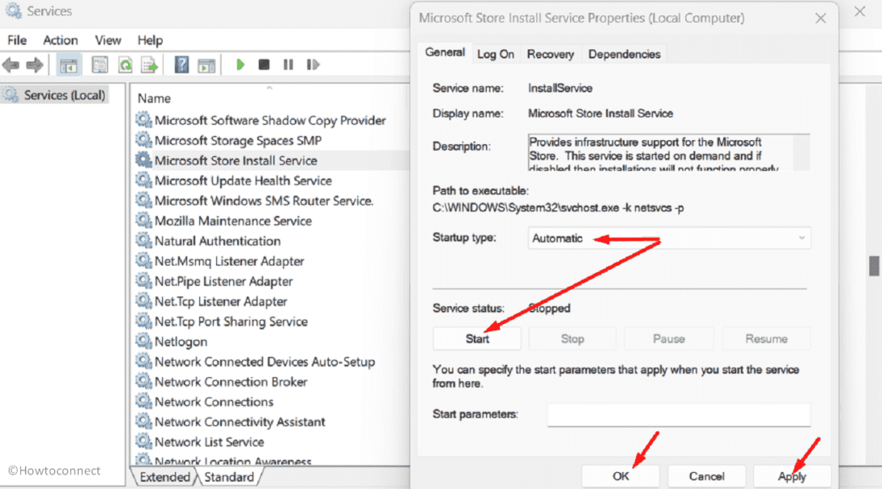Click gear icon beside Network List Service

pyautogui.click(x=143, y=442)
